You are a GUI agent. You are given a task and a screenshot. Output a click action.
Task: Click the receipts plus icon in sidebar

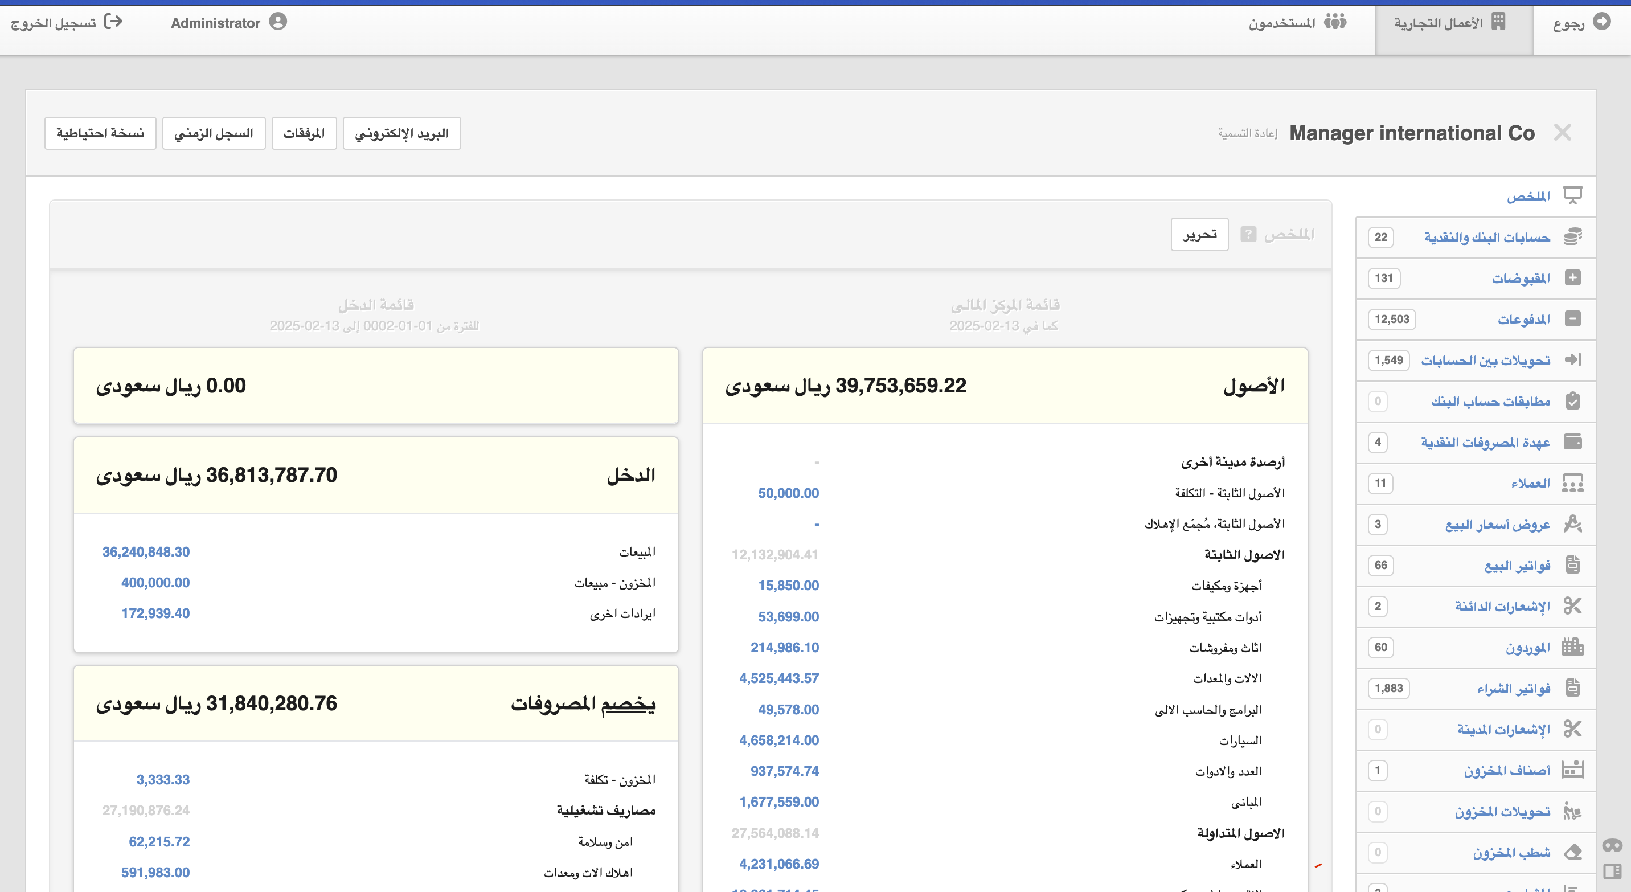1573,278
